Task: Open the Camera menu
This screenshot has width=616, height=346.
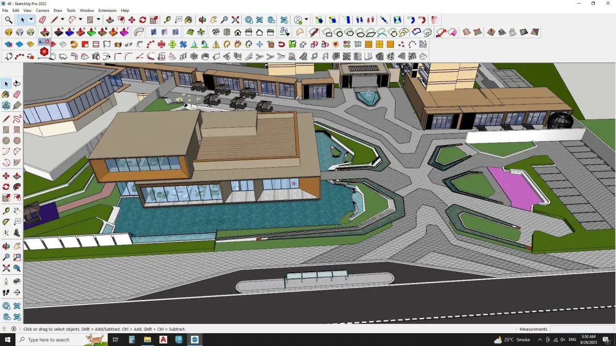Action: [x=43, y=10]
